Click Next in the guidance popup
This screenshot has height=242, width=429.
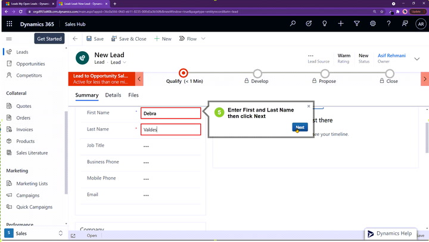300,127
